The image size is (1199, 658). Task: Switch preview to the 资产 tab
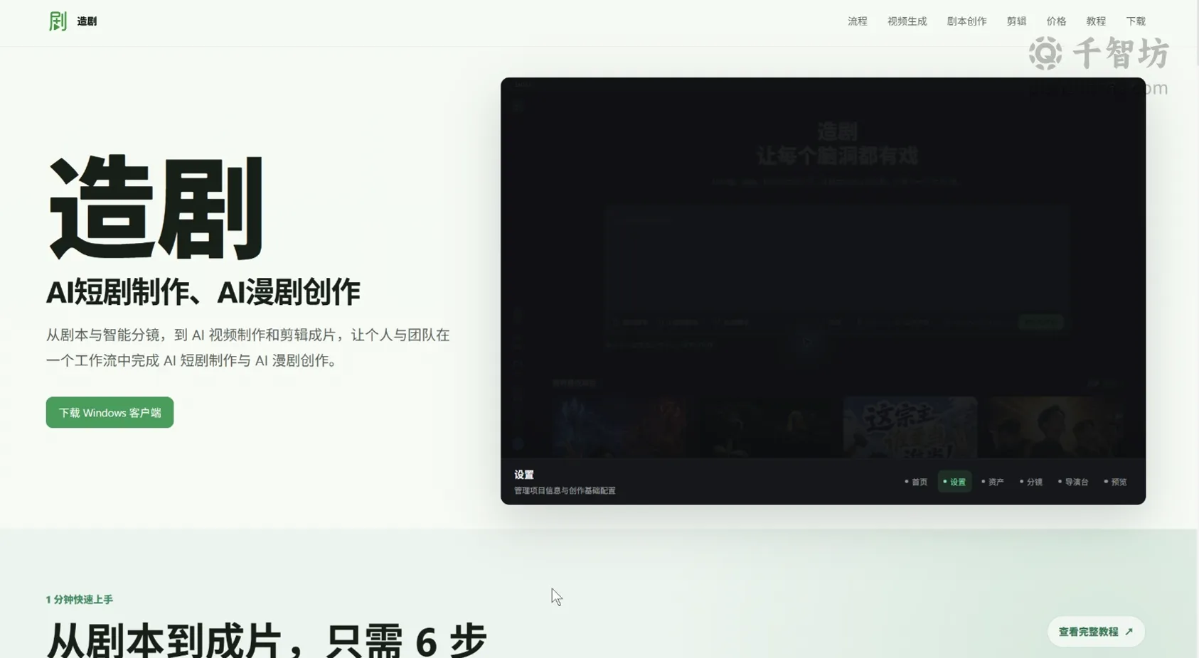993,482
